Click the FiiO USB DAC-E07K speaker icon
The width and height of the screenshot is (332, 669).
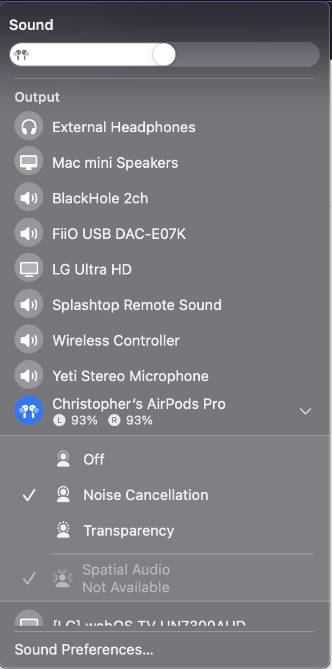pyautogui.click(x=29, y=234)
